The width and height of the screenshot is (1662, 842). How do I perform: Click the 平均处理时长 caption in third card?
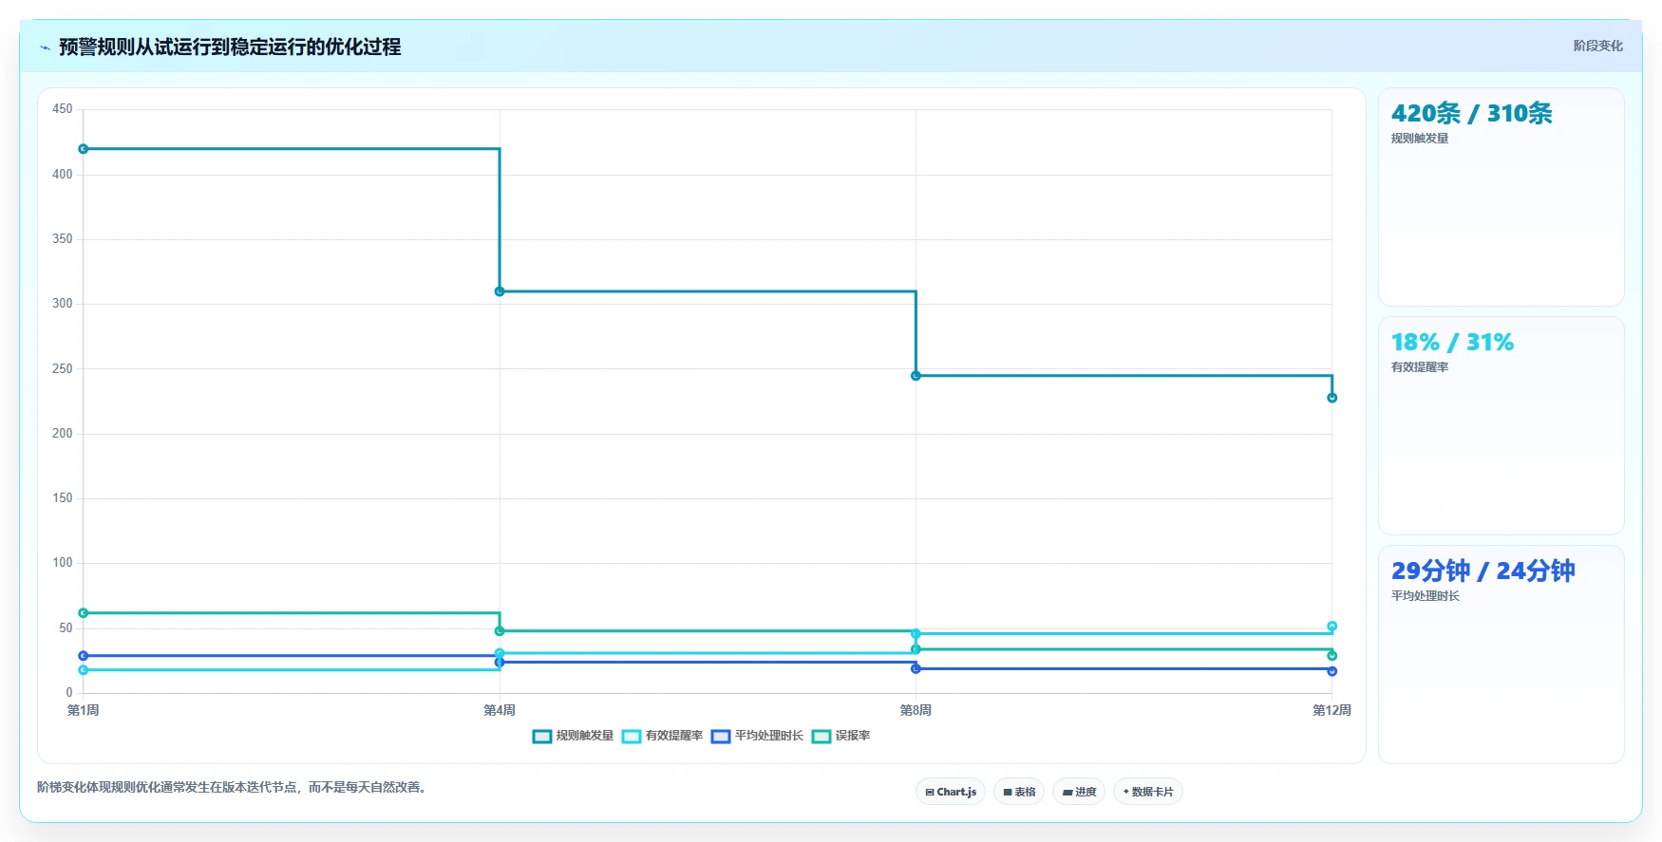1426,596
